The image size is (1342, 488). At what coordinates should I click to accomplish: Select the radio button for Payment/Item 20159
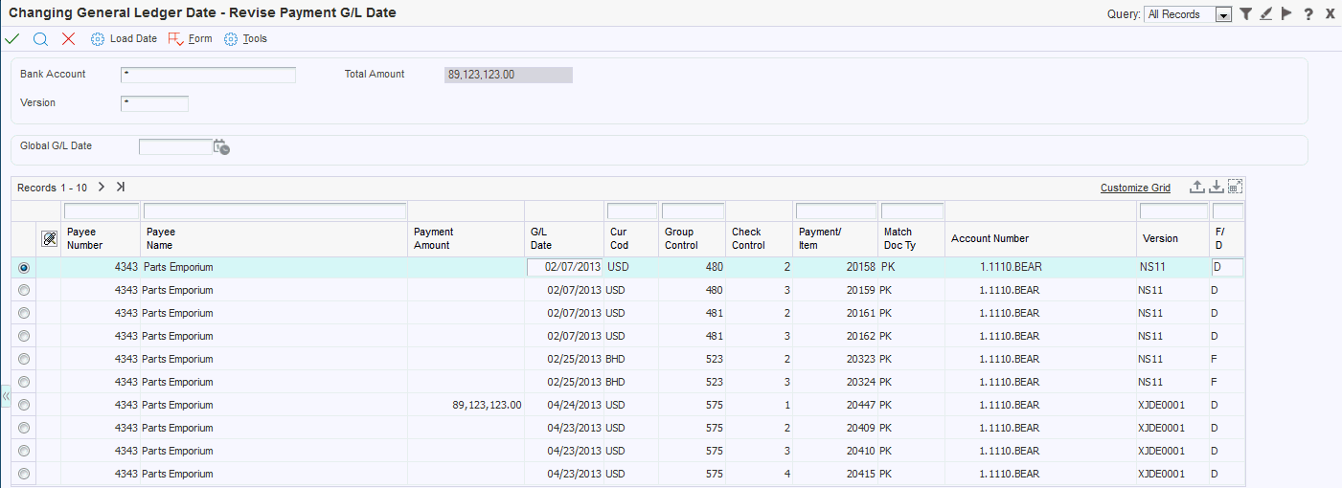24,290
